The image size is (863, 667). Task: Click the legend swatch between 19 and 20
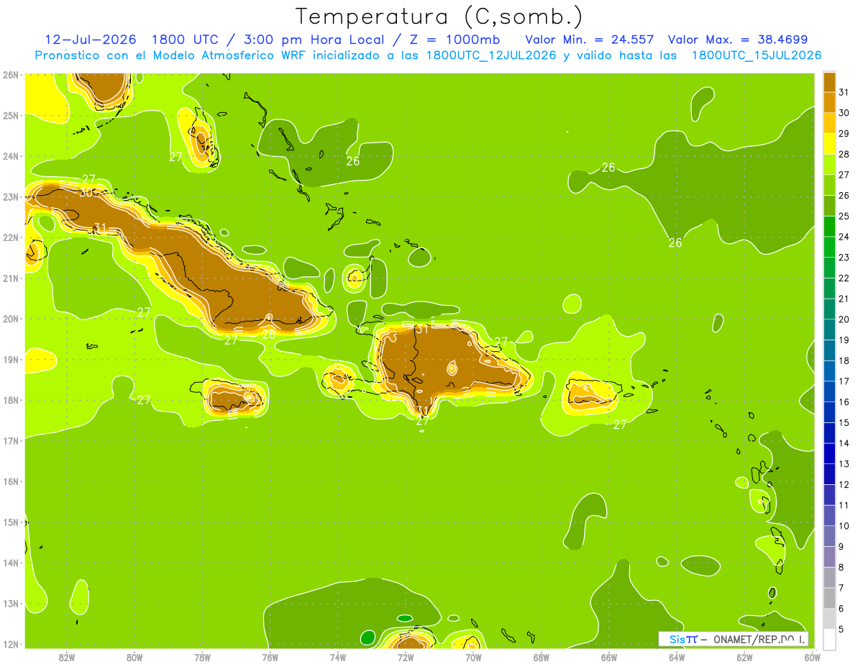click(829, 330)
